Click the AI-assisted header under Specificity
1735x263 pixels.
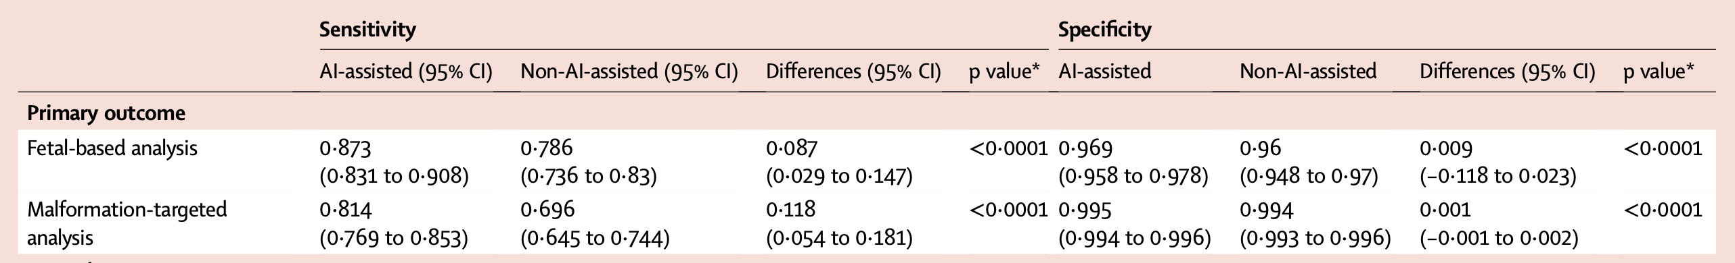[x=1104, y=71]
